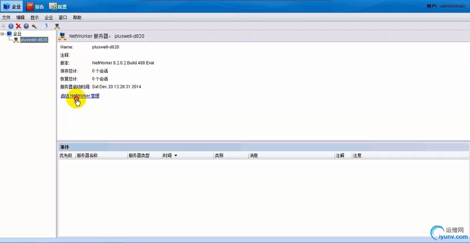
Task: Click the purple question mark help icon
Action: 26,26
